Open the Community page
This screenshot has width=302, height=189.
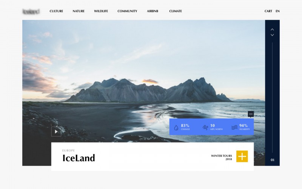[x=127, y=11]
